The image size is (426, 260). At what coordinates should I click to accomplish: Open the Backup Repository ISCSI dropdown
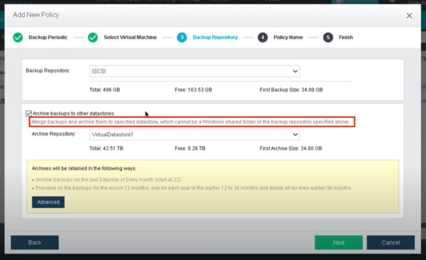pos(195,71)
